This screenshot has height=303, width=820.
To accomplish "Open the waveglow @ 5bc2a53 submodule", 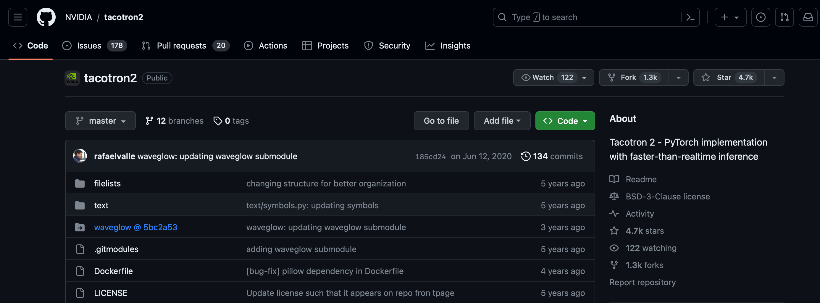I will [135, 227].
